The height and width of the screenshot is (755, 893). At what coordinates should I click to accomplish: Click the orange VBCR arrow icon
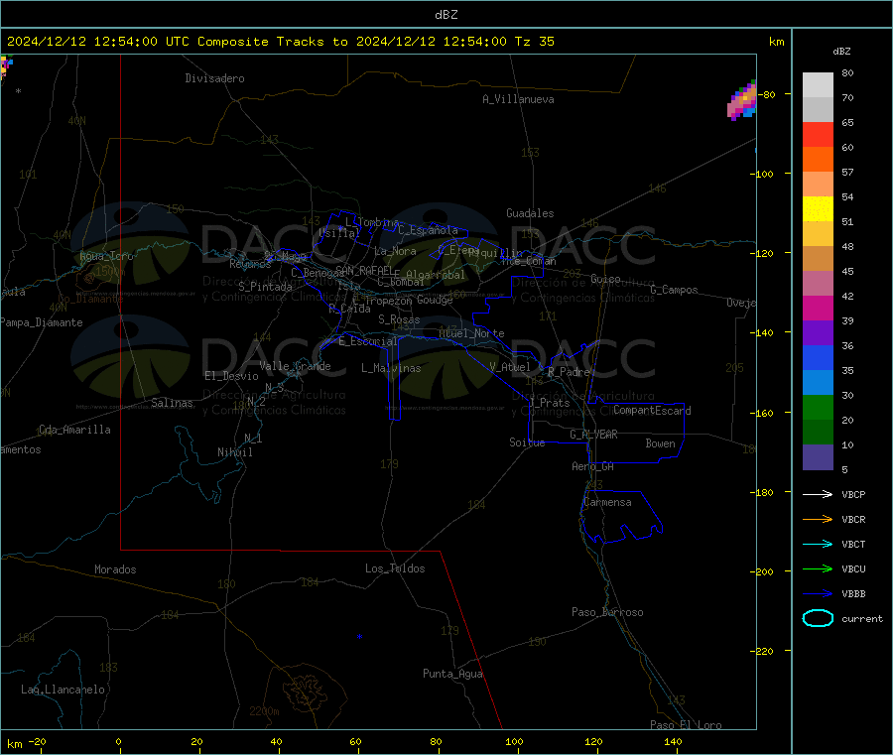point(818,519)
